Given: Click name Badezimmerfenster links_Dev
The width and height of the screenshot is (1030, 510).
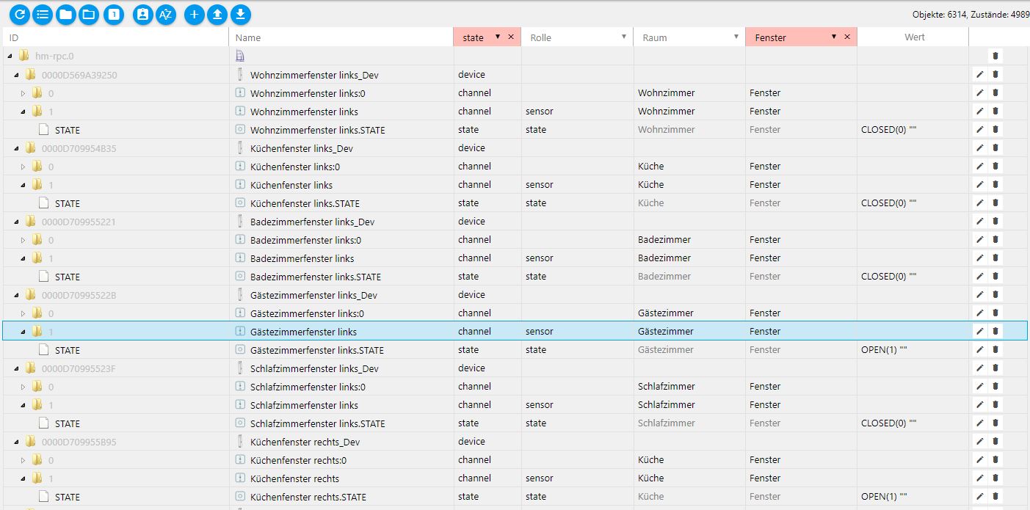Looking at the screenshot, I should click(313, 222).
